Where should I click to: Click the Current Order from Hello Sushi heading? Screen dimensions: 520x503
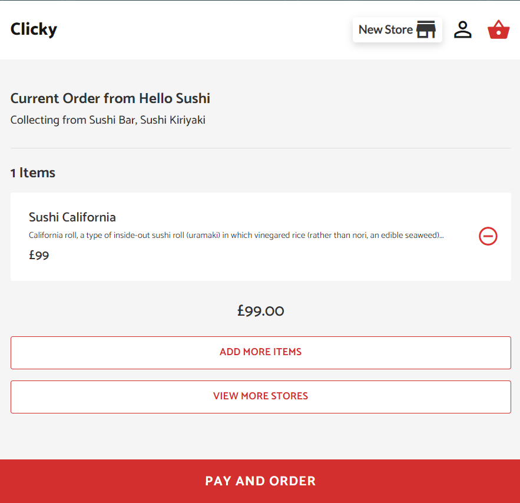point(110,98)
